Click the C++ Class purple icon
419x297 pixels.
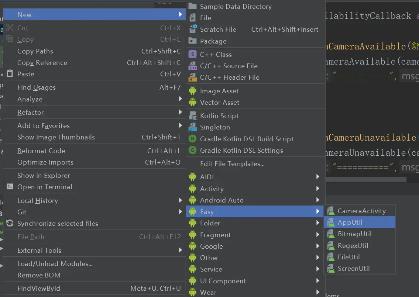pyautogui.click(x=193, y=54)
